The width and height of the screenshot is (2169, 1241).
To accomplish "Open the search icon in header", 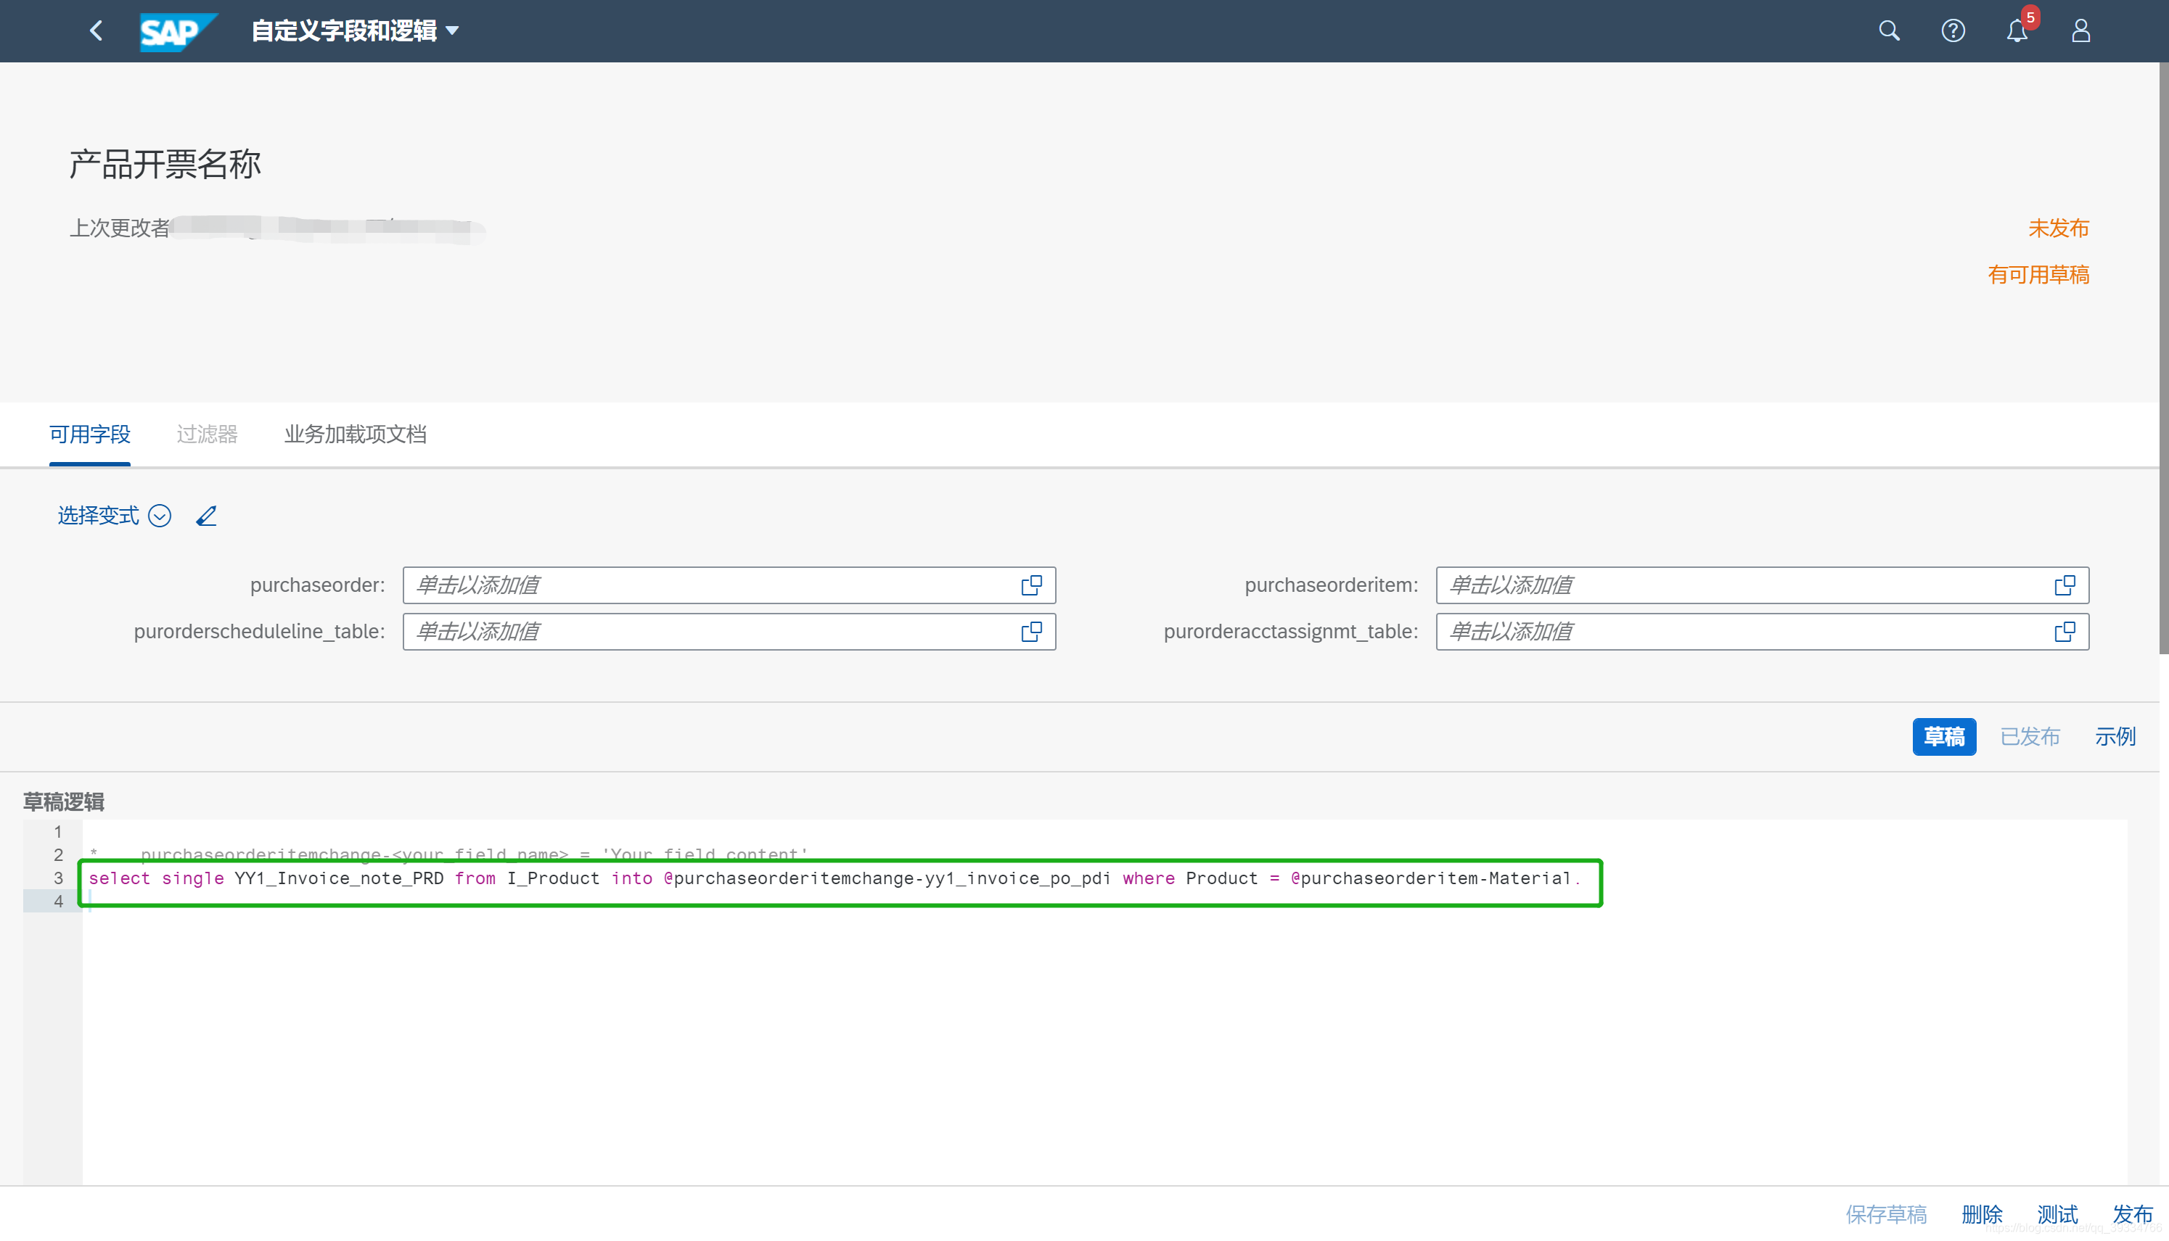I will click(1890, 31).
